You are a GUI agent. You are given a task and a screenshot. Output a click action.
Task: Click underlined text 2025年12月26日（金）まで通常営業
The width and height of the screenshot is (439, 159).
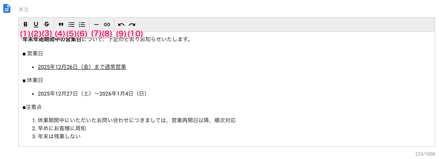tap(82, 67)
